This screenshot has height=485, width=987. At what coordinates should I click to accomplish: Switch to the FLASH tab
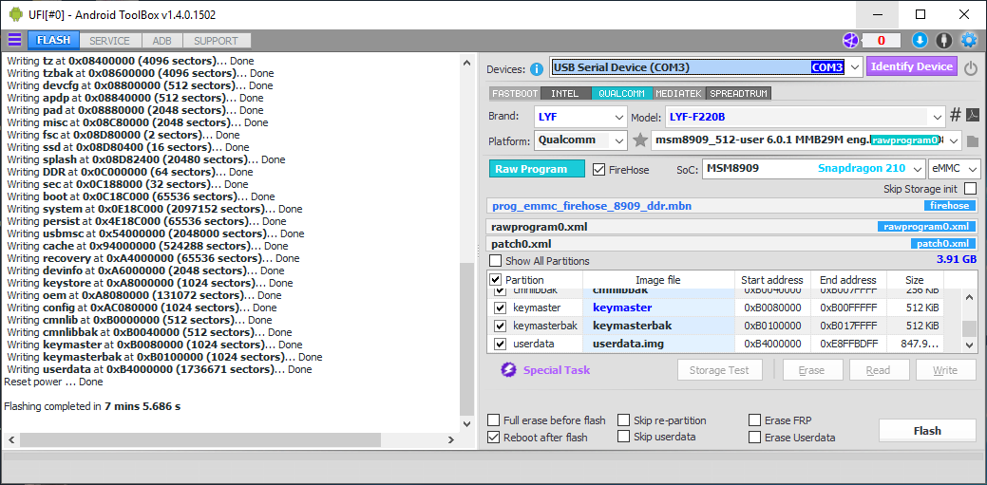pyautogui.click(x=53, y=40)
